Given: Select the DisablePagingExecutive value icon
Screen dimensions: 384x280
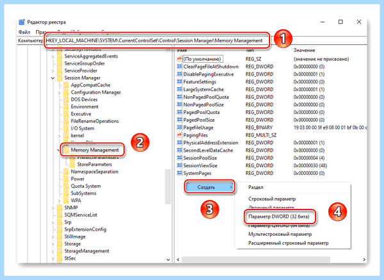Looking at the screenshot, I should (x=179, y=74).
